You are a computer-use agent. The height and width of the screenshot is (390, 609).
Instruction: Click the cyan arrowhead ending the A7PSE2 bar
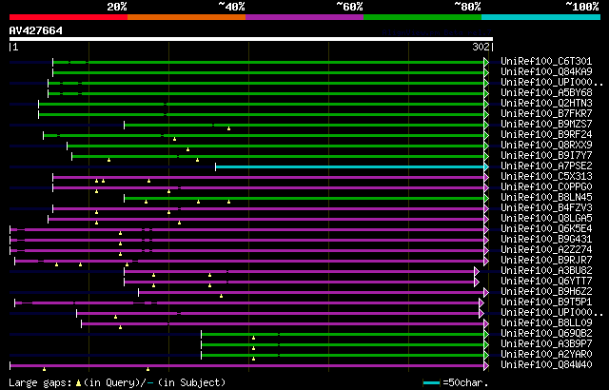(x=486, y=166)
